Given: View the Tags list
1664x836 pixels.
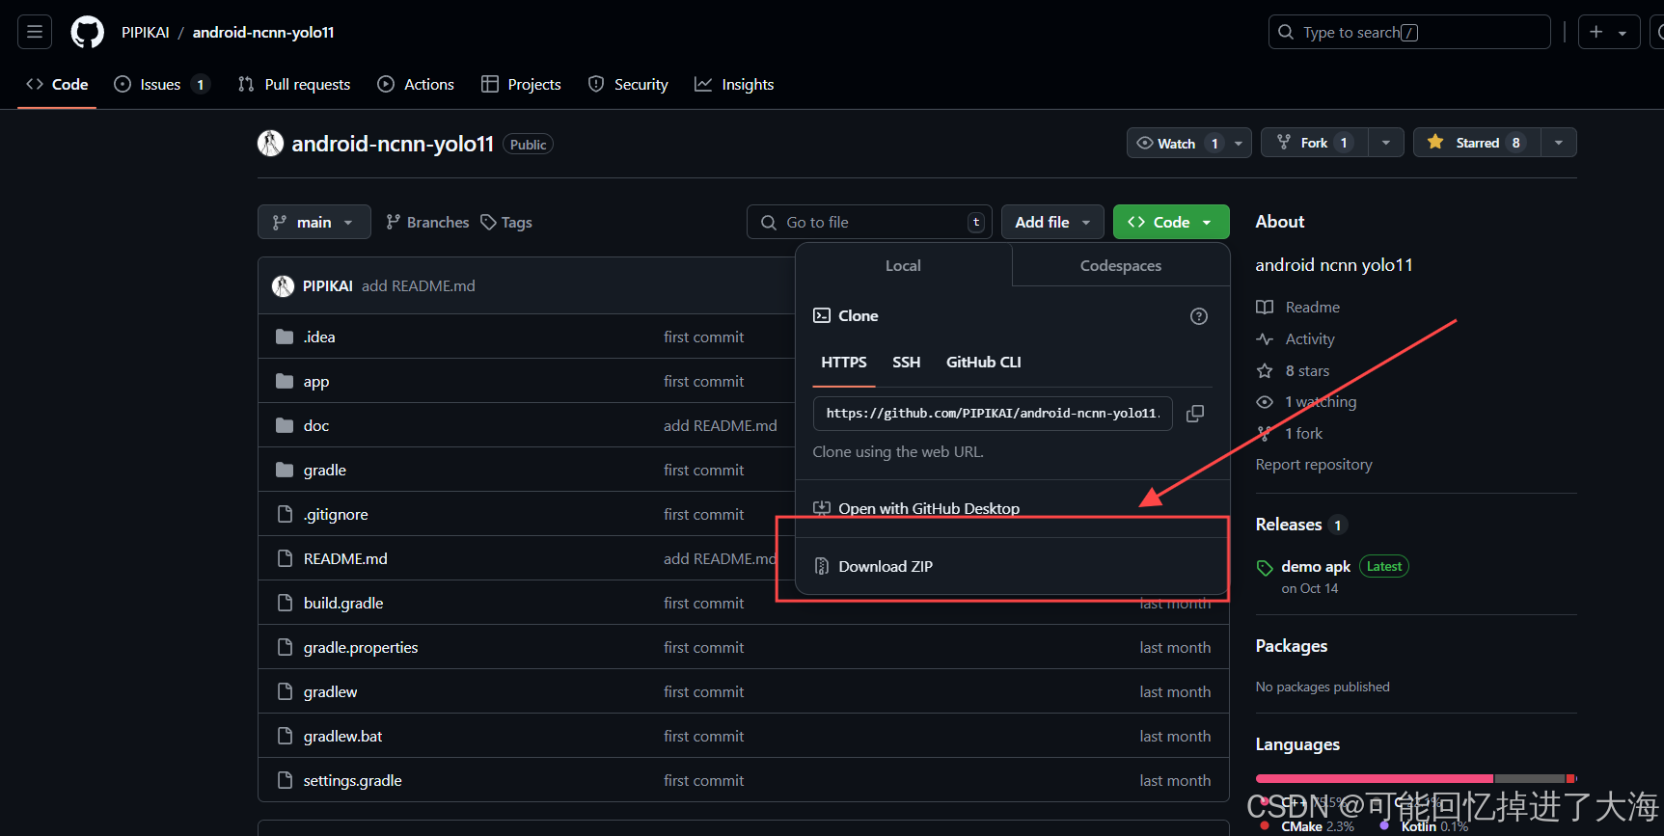Looking at the screenshot, I should [x=506, y=222].
